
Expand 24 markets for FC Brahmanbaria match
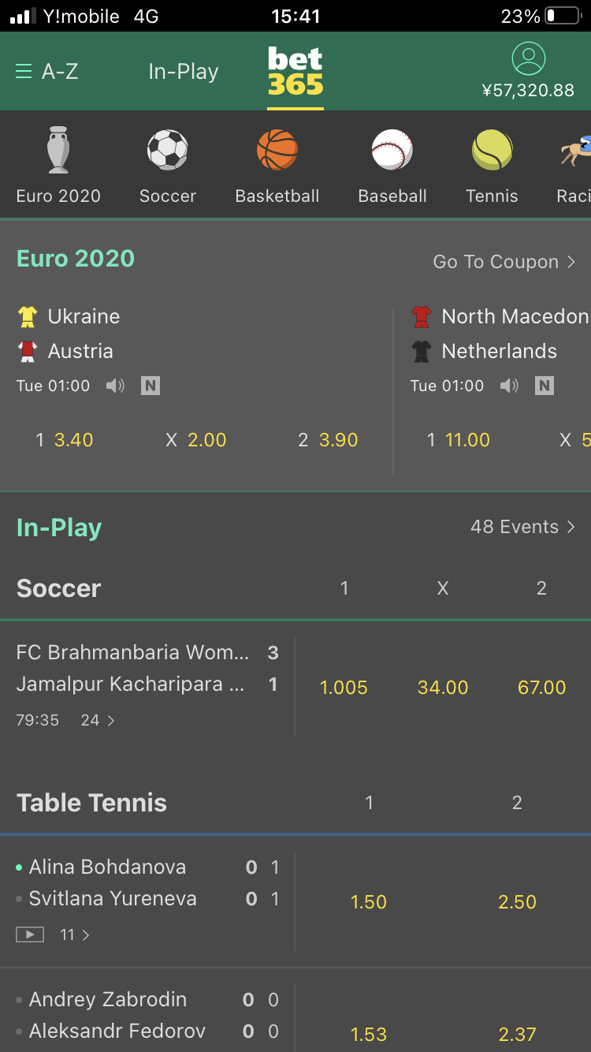click(98, 720)
